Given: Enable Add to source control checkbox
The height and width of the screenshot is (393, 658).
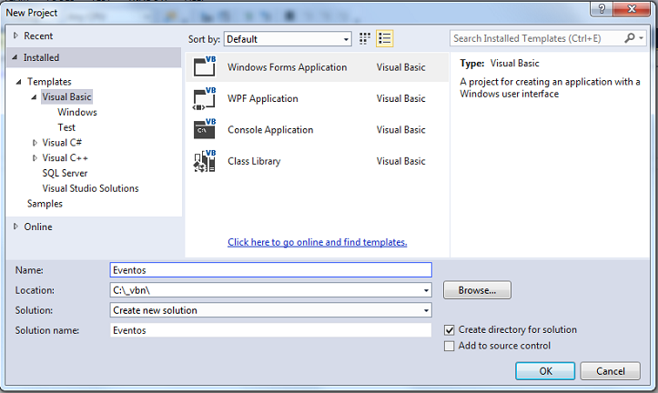Looking at the screenshot, I should pyautogui.click(x=449, y=346).
